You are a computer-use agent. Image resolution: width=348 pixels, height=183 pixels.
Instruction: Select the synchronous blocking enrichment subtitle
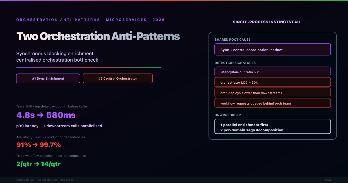pyautogui.click(x=55, y=54)
